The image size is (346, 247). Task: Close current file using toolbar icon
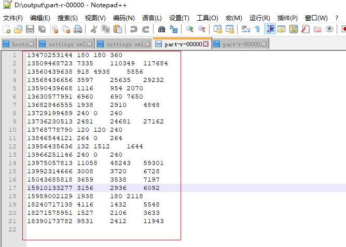coord(54,29)
